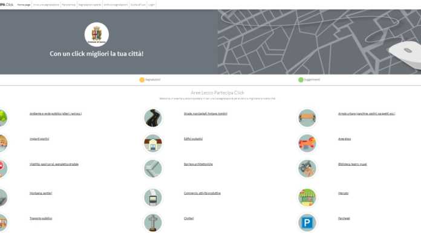Open the Viabilità, semafori, segnaletica link

click(54, 164)
